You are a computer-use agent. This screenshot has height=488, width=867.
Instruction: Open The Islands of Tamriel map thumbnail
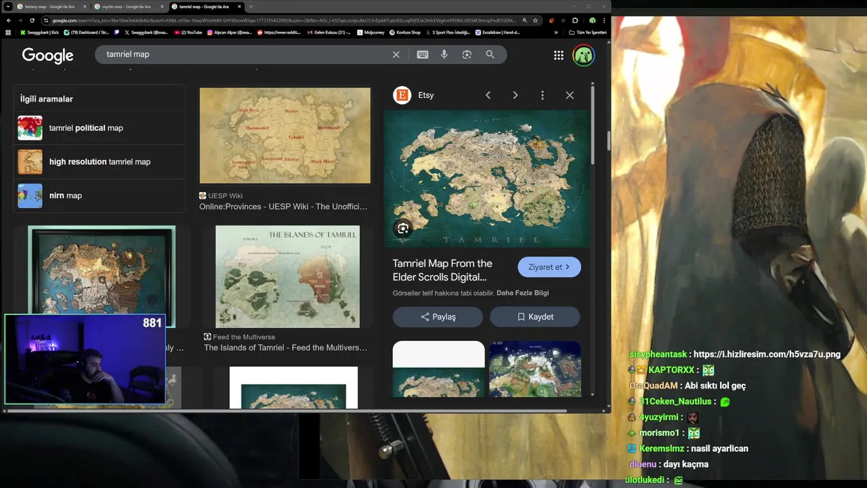(x=287, y=277)
